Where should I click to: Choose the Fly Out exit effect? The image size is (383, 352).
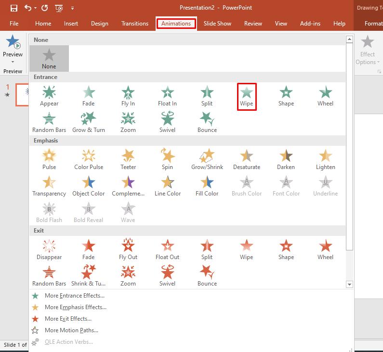128,250
